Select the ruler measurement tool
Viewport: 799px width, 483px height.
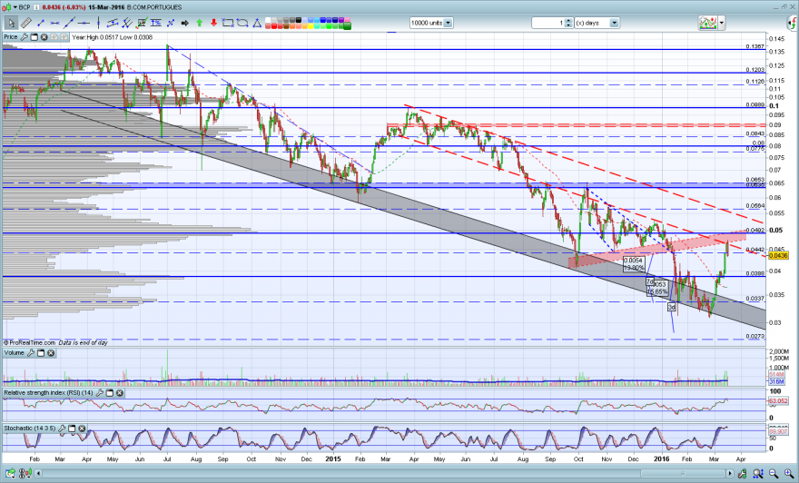(26, 23)
